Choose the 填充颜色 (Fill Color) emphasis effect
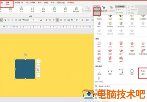The width and height of the screenshot is (147, 102). click(x=121, y=24)
